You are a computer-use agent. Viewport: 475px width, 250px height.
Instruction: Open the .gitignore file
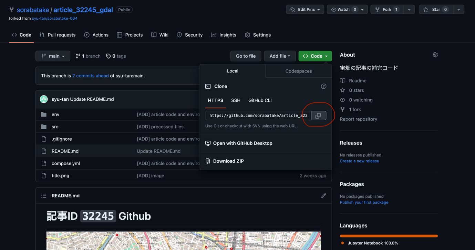[62, 139]
